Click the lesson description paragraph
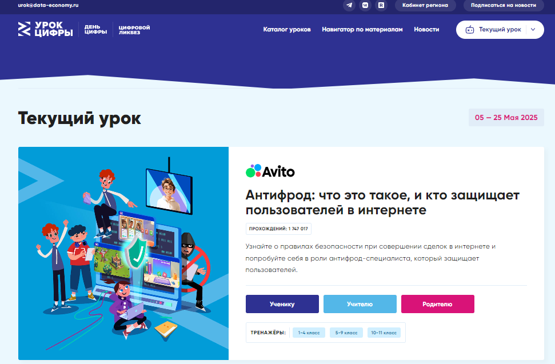 [370, 258]
